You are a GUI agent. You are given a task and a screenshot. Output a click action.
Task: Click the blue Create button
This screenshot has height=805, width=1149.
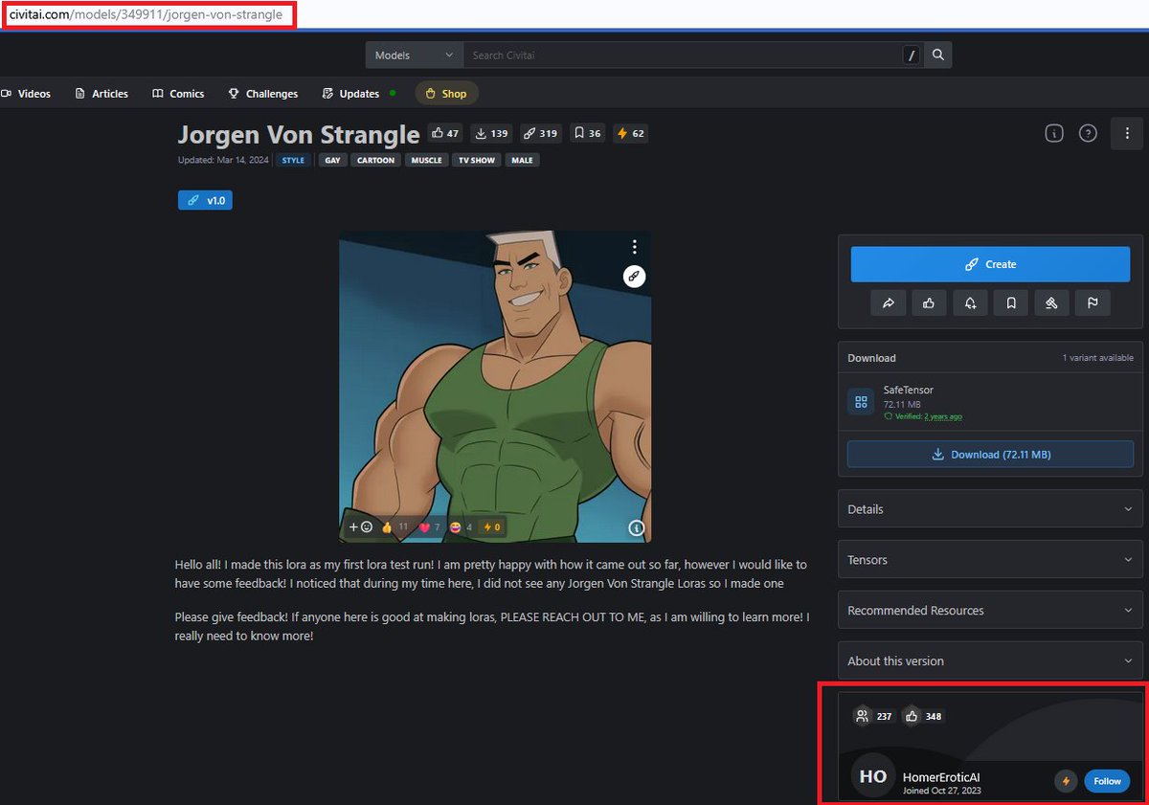click(x=990, y=264)
